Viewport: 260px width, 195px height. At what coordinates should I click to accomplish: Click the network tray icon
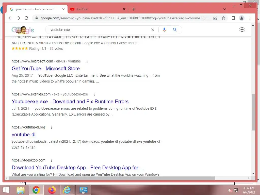pyautogui.click(x=236, y=190)
